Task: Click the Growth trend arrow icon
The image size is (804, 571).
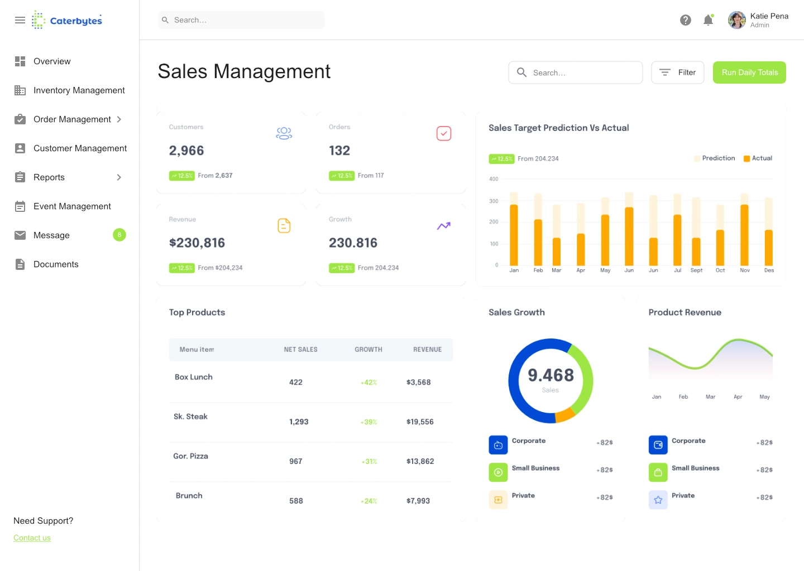Action: 443,226
